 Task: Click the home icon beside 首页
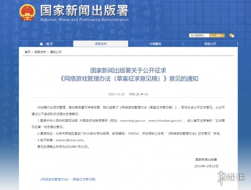(41, 44)
